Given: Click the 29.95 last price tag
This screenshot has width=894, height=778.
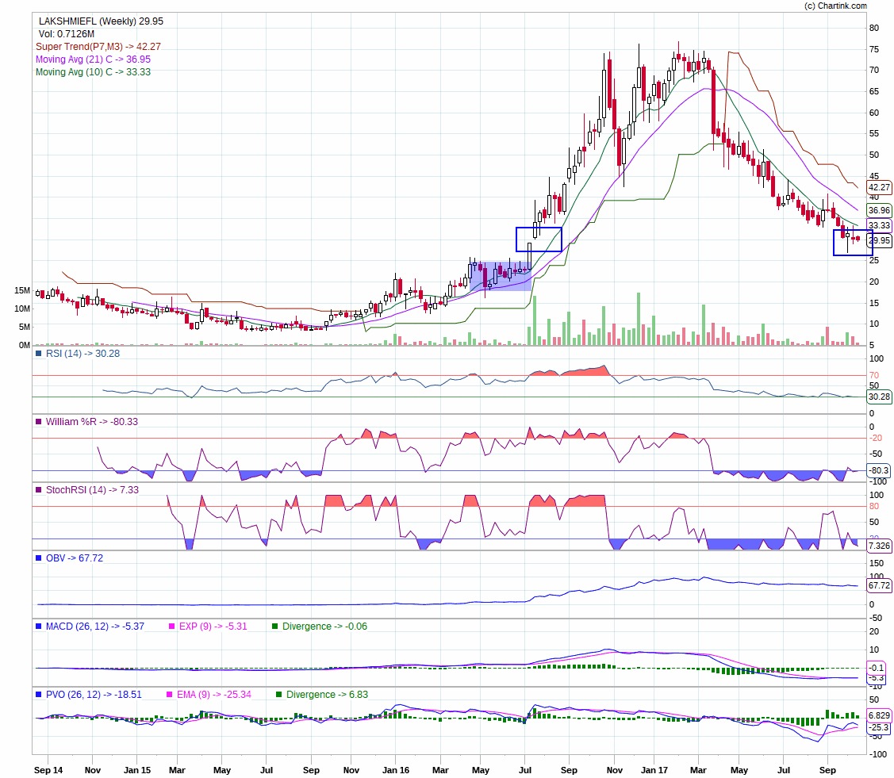Looking at the screenshot, I should (879, 240).
